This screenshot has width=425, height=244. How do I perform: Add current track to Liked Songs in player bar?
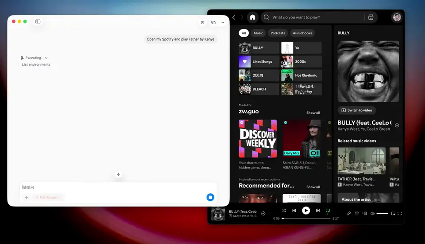[x=263, y=214]
